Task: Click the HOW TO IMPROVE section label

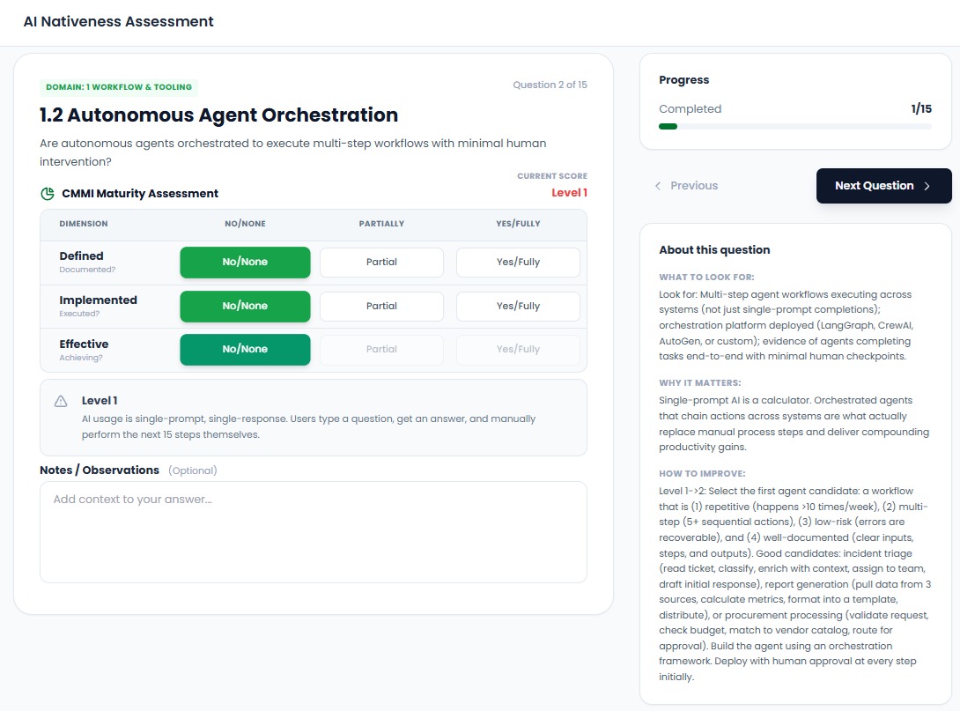Action: [x=702, y=473]
